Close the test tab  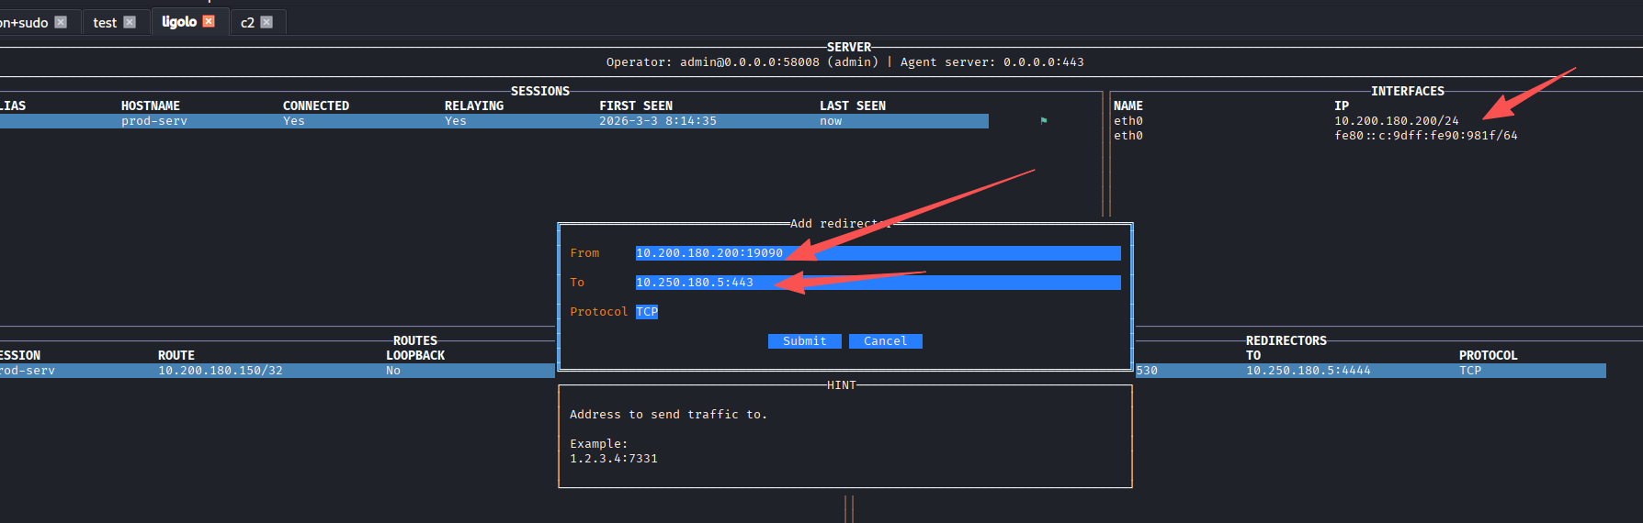pos(130,22)
